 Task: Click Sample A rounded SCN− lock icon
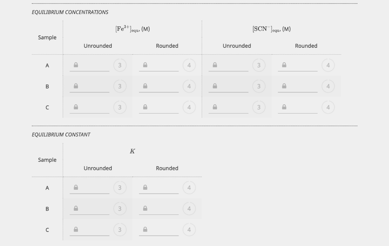pyautogui.click(x=284, y=65)
